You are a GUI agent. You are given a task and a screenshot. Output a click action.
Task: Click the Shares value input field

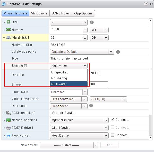(x=98, y=84)
